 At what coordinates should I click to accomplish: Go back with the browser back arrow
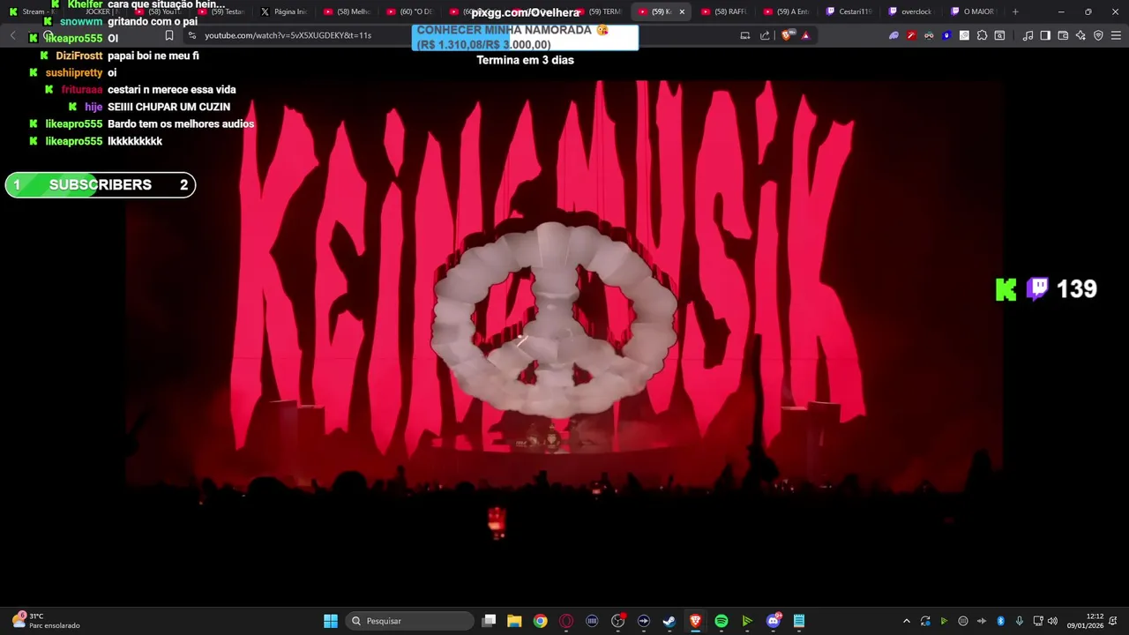[12, 35]
